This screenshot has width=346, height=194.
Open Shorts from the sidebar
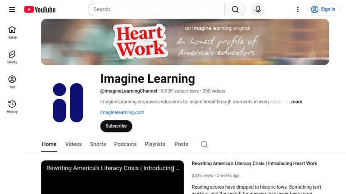[12, 57]
